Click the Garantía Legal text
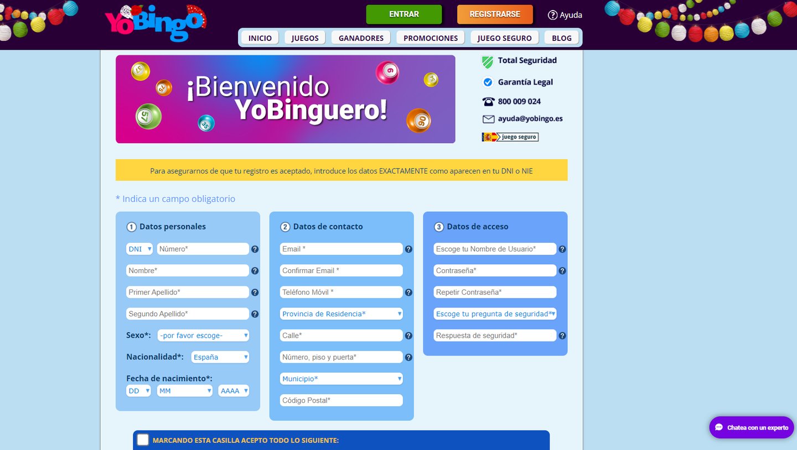This screenshot has width=797, height=450. pyautogui.click(x=525, y=82)
